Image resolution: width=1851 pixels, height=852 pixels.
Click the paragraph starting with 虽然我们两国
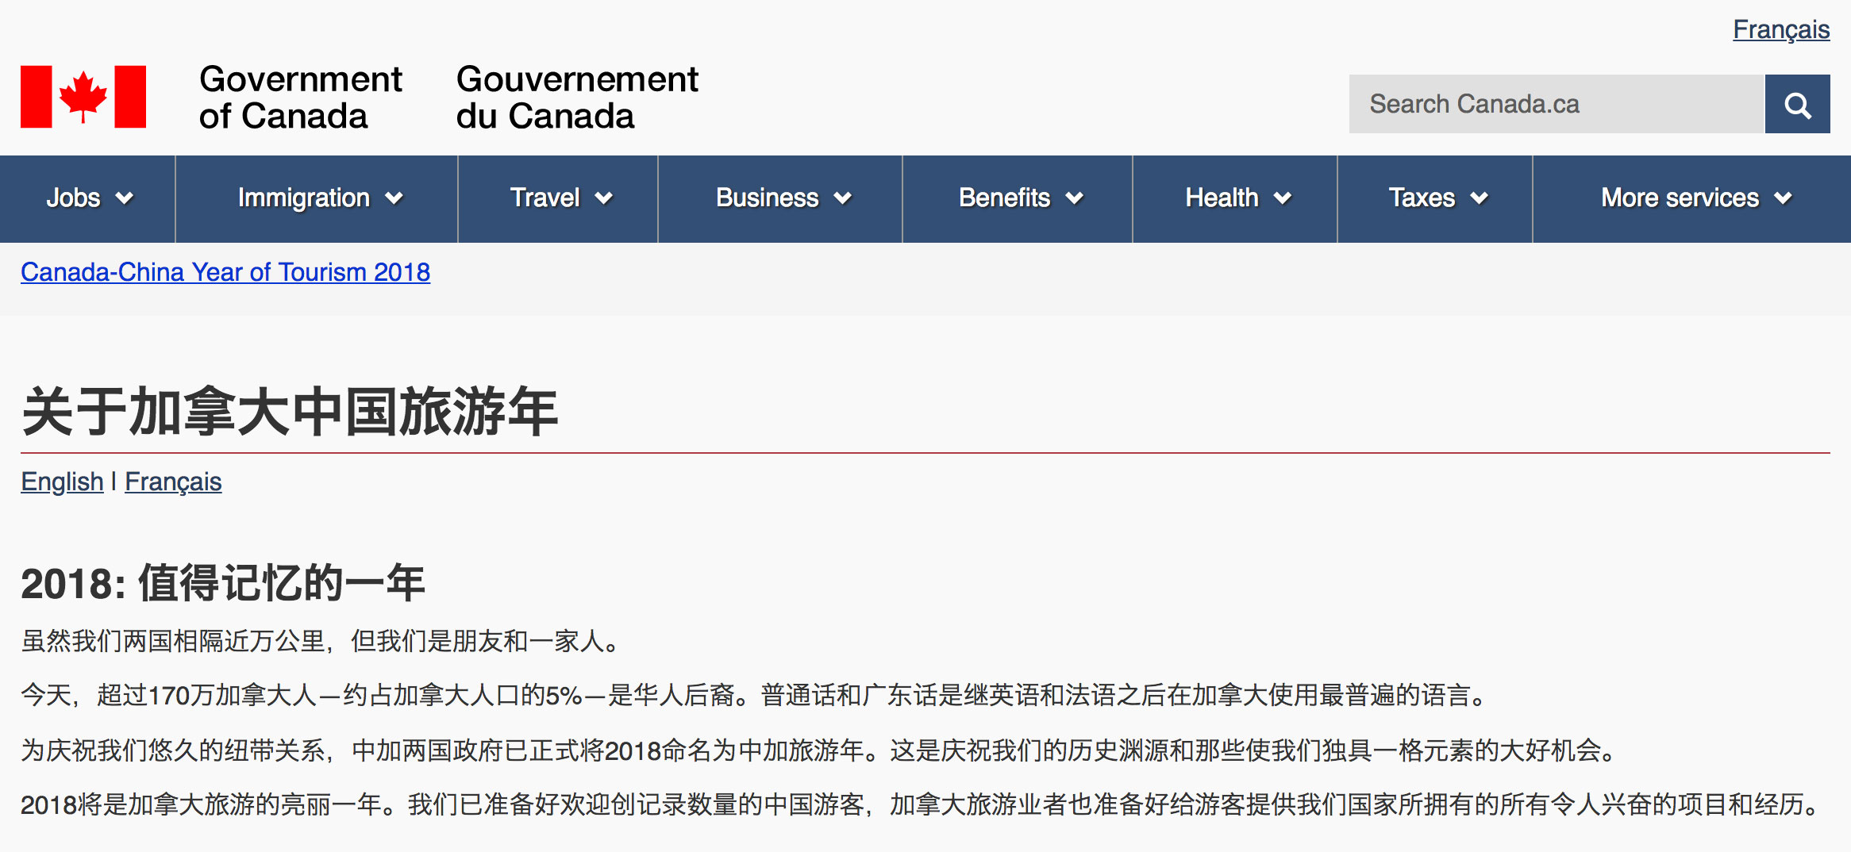321,641
